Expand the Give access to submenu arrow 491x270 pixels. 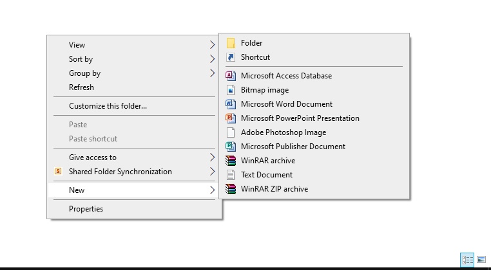212,157
